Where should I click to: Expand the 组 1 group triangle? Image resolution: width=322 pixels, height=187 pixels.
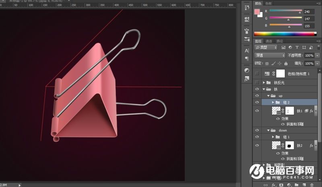pos(273,137)
